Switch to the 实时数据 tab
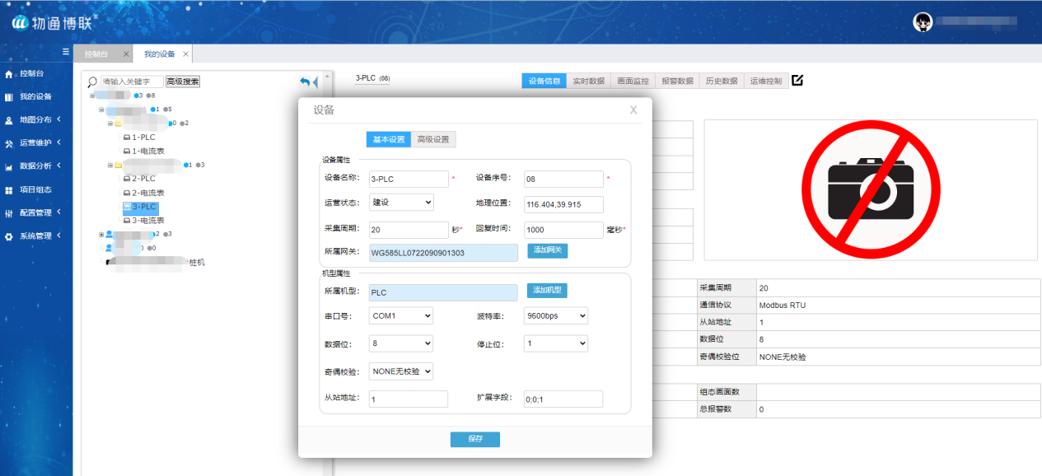Image resolution: width=1042 pixels, height=476 pixels. coord(588,81)
